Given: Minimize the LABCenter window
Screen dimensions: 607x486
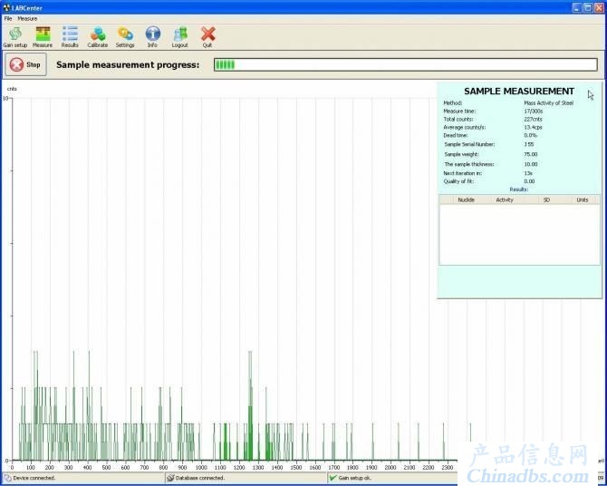Looking at the screenshot, I should 577,7.
